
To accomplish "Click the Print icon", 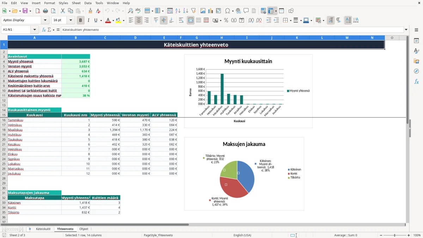I will 45,11.
